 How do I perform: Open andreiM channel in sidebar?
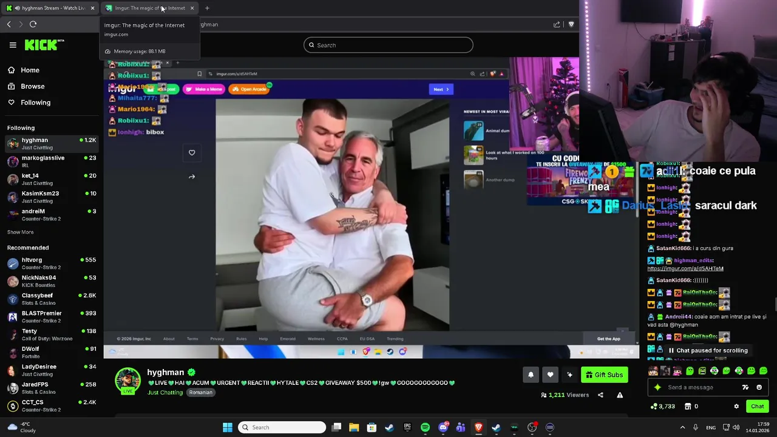click(x=50, y=214)
